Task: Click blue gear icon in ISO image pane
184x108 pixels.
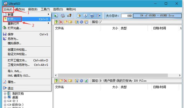Action: click(x=82, y=22)
